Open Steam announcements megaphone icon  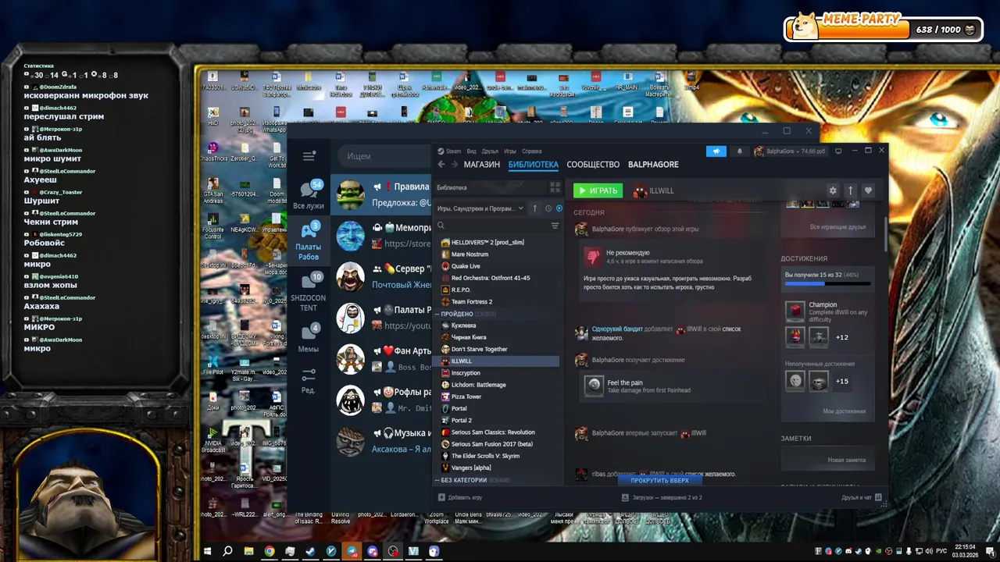coord(716,151)
